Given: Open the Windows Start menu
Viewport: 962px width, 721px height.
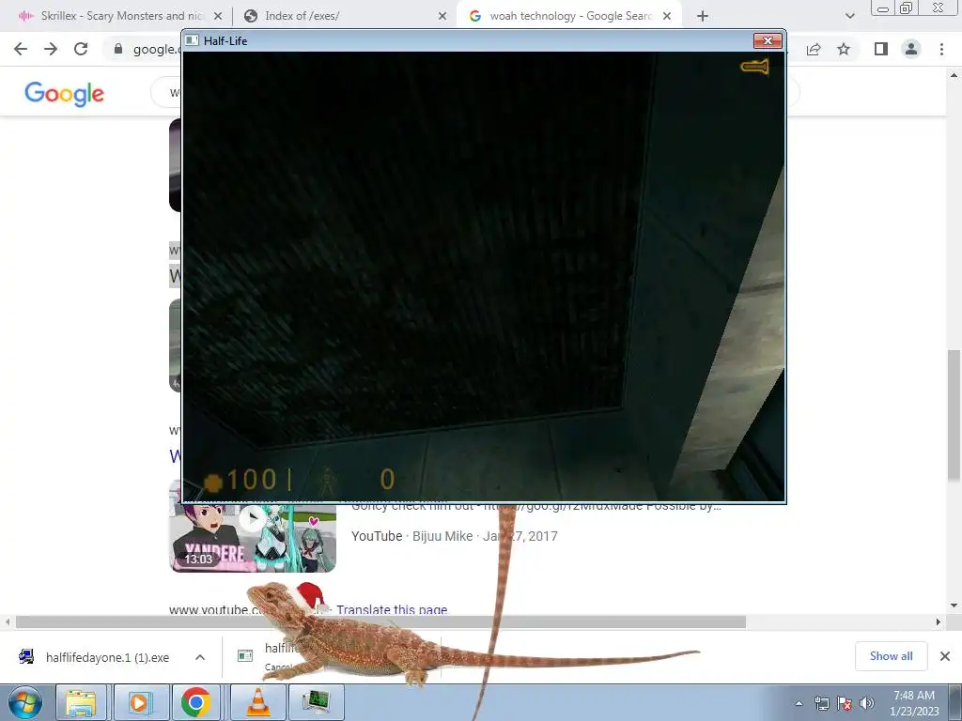Looking at the screenshot, I should 24,702.
